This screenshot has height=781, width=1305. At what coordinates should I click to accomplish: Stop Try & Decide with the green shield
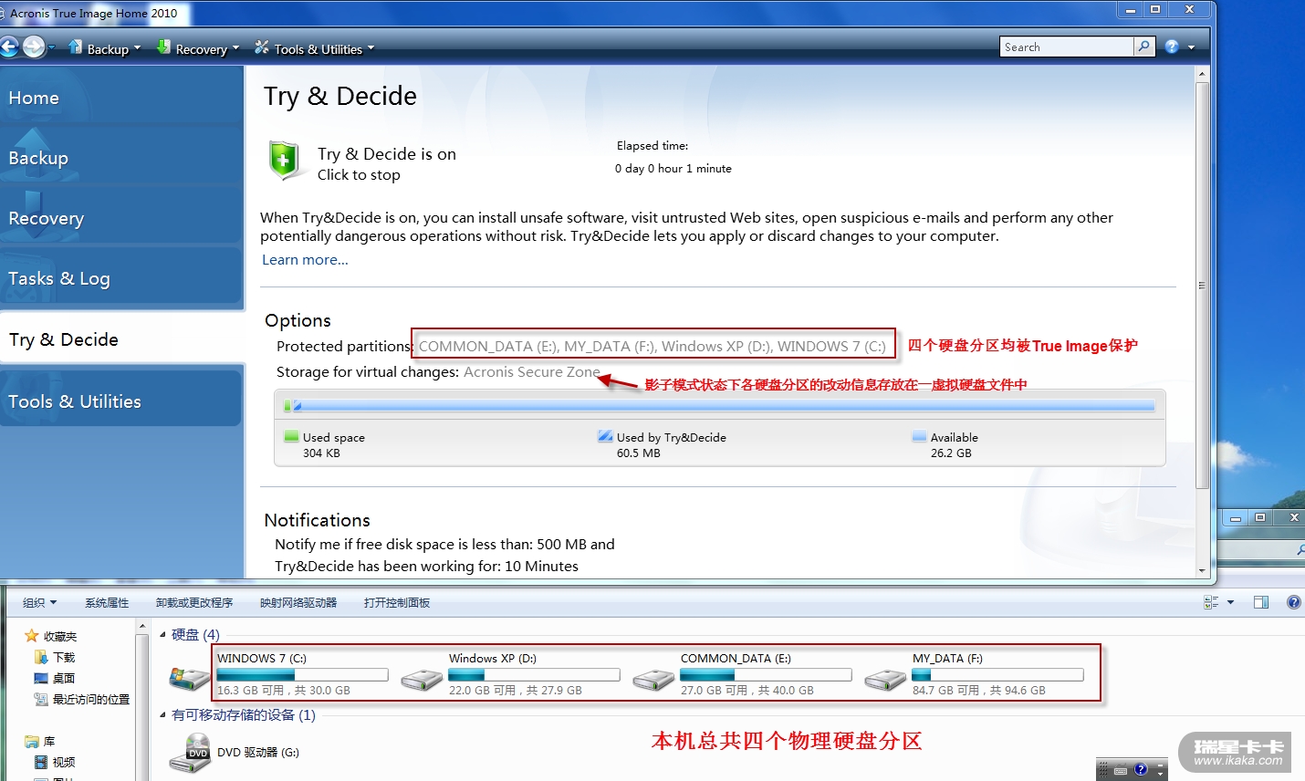(284, 161)
